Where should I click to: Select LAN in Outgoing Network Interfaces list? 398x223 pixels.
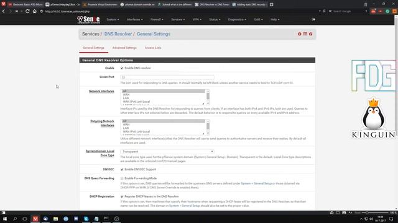[126, 128]
